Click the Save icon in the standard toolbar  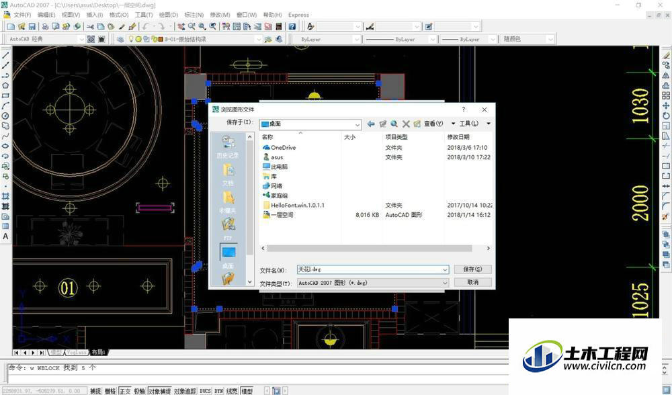click(x=32, y=27)
